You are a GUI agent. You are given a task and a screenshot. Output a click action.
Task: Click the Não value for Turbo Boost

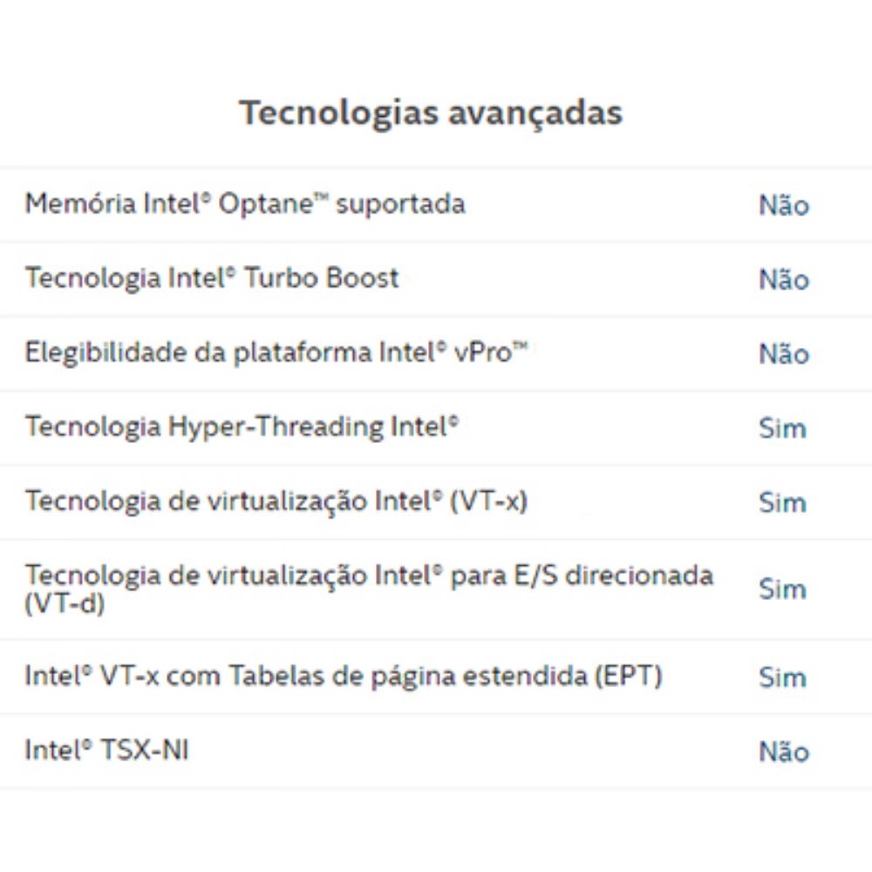tap(783, 280)
